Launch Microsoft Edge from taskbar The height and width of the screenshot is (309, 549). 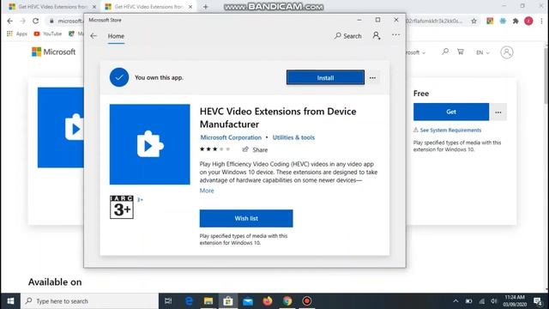(x=189, y=301)
